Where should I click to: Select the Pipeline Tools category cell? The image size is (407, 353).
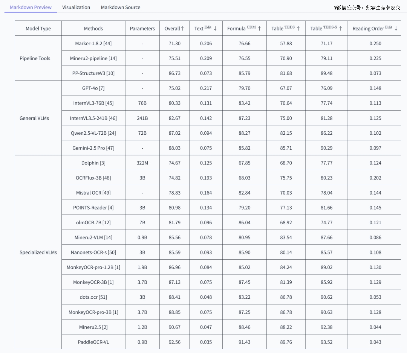point(35,58)
